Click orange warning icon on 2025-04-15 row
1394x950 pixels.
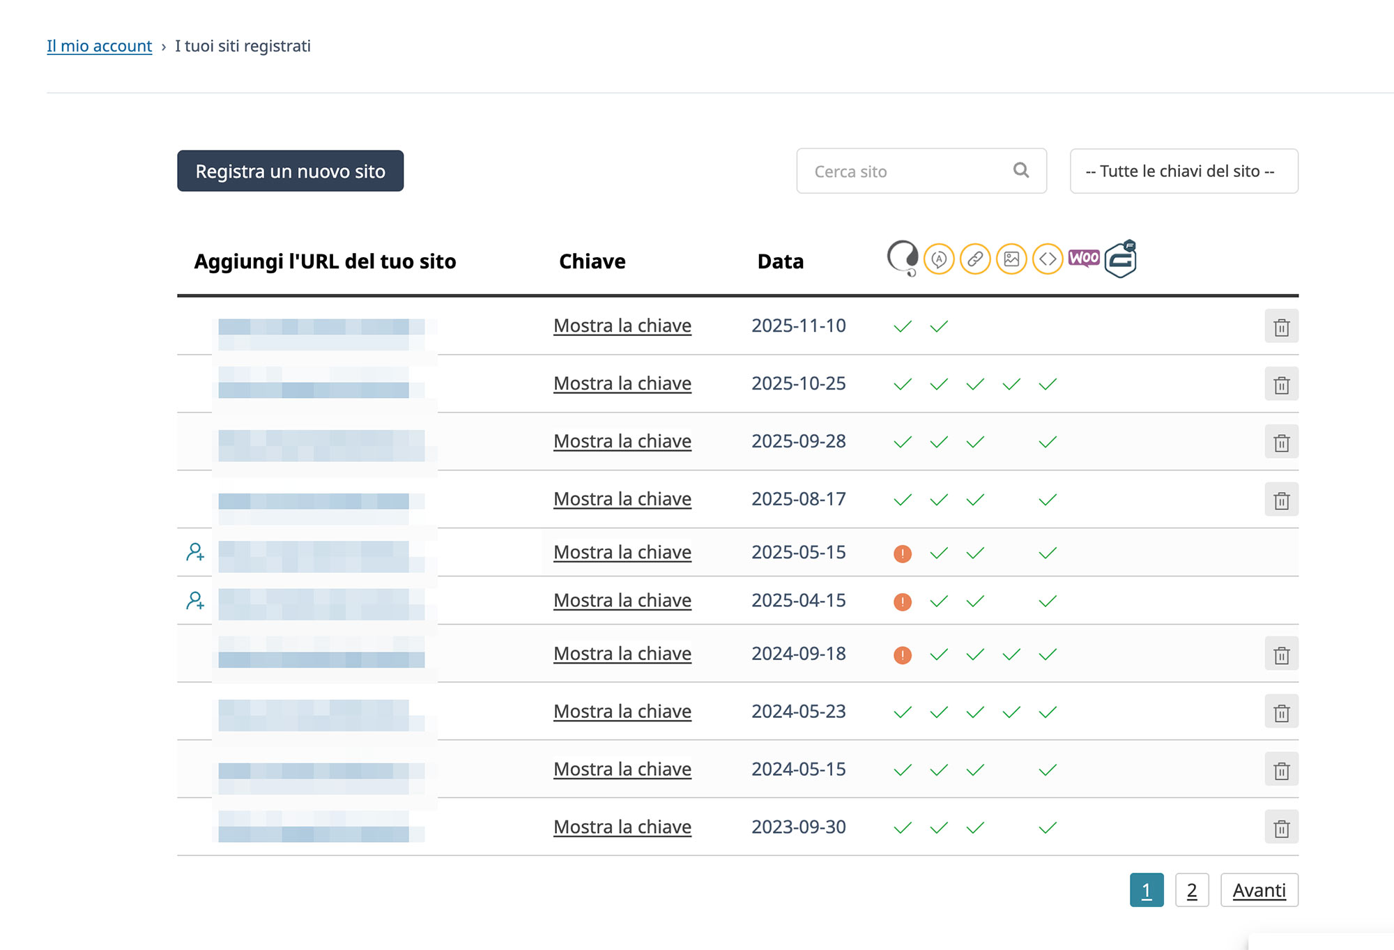(903, 602)
